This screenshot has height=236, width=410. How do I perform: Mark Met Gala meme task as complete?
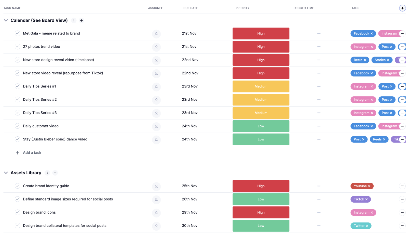18,33
